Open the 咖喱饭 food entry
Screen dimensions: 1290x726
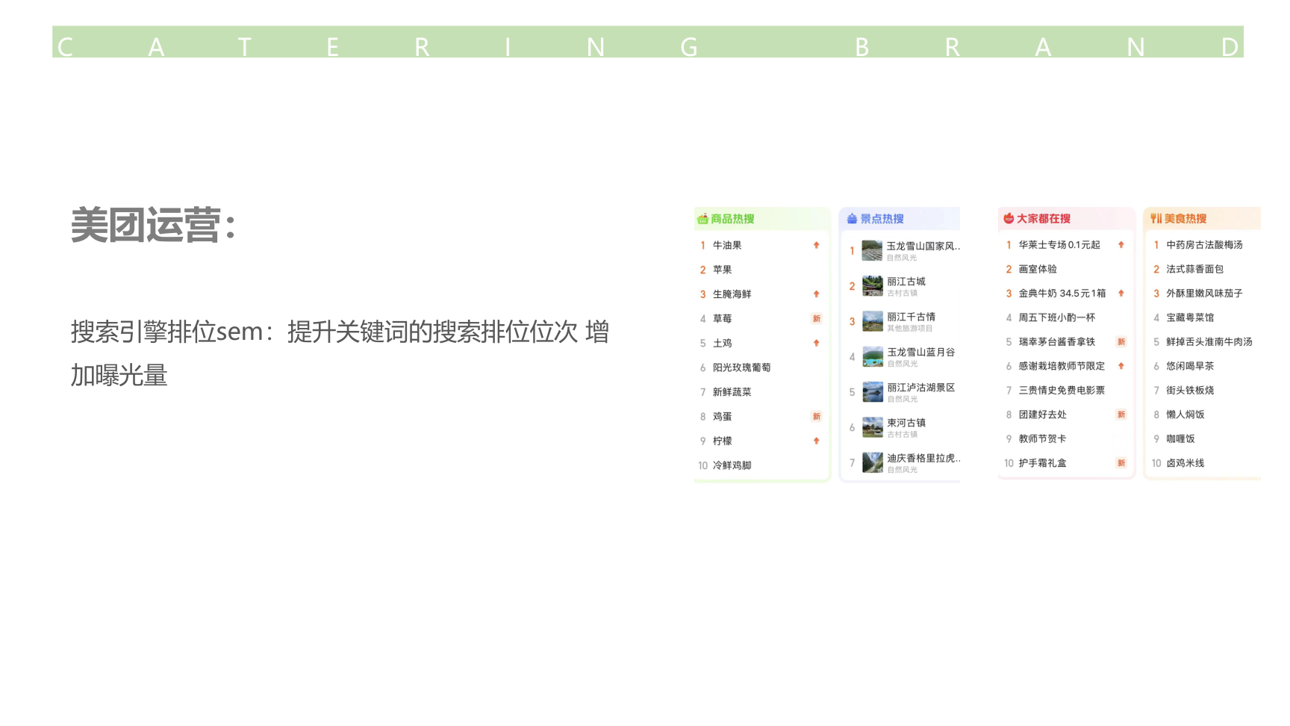tap(1180, 438)
